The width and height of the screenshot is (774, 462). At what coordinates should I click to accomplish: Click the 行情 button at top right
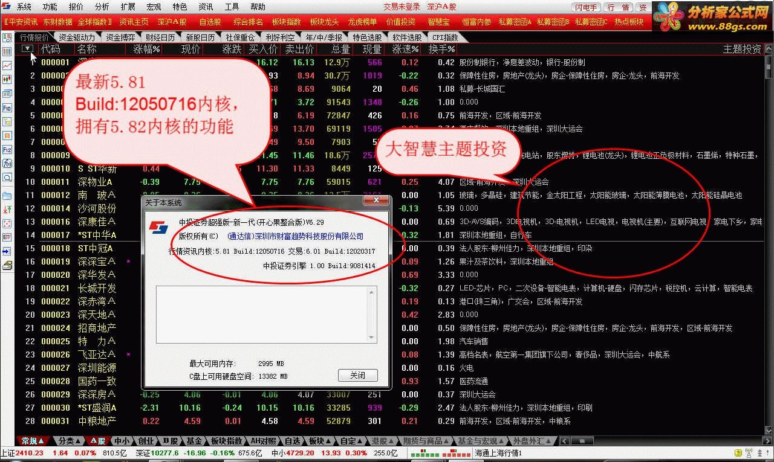pyautogui.click(x=618, y=7)
